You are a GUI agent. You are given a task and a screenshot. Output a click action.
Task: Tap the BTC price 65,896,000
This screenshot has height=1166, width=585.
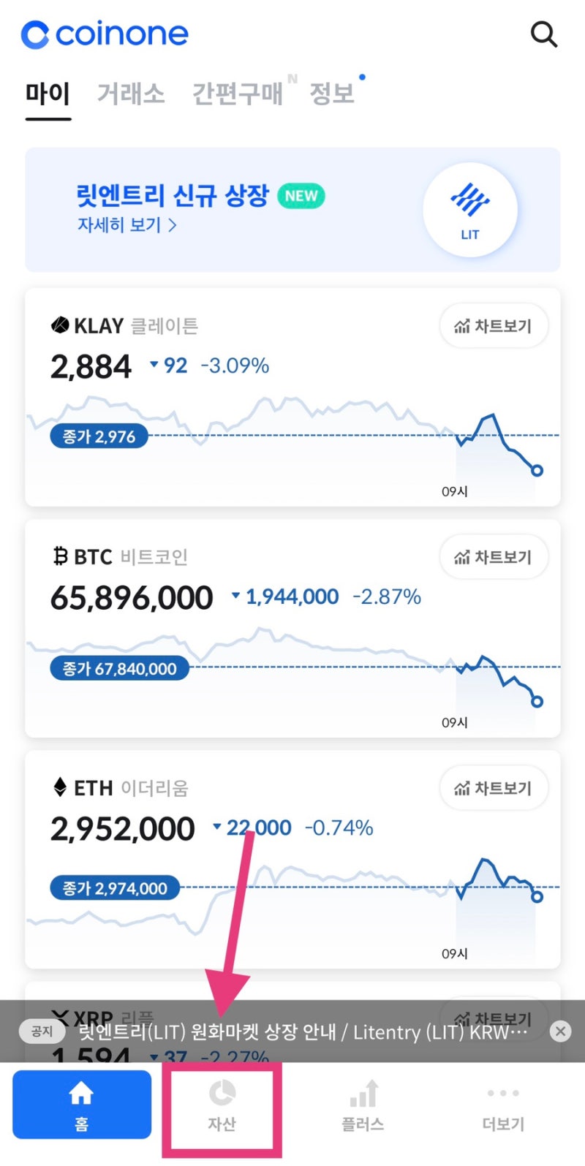coord(132,598)
